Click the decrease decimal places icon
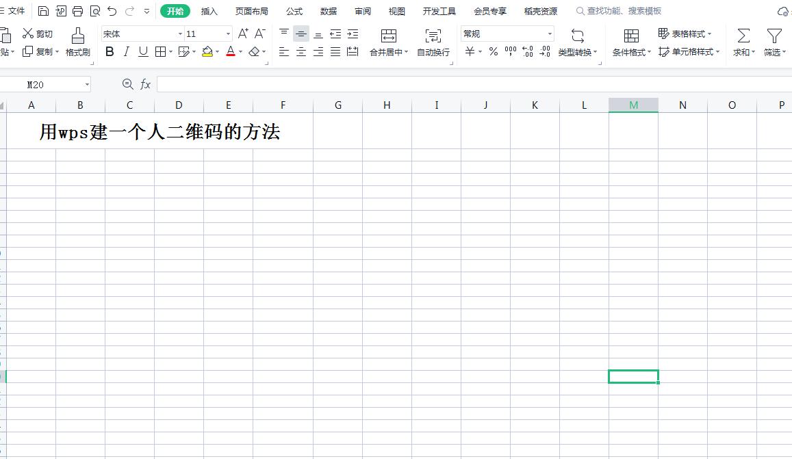 click(x=544, y=51)
